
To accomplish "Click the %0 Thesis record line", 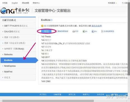I will click(x=46, y=36).
